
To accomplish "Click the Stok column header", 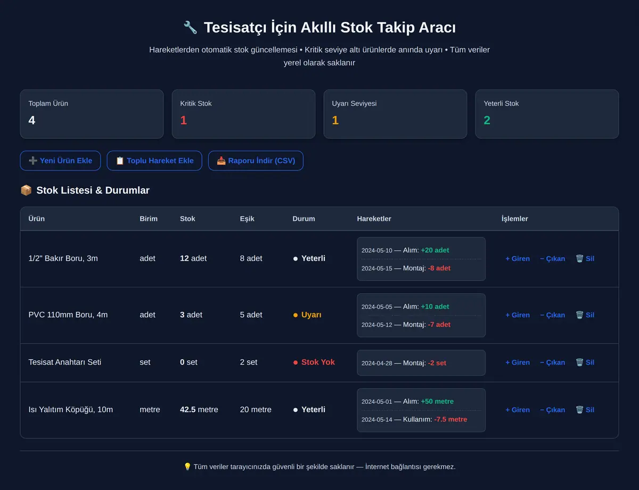I will (x=187, y=219).
